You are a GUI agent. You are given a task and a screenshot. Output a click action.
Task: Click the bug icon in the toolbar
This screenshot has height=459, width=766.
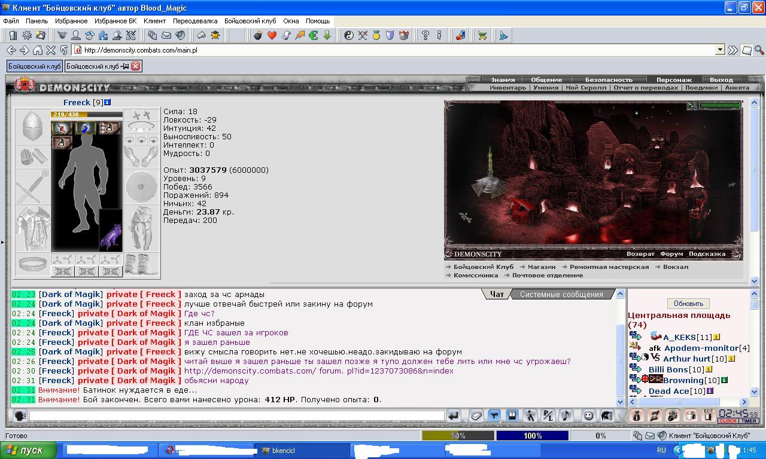tap(215, 36)
